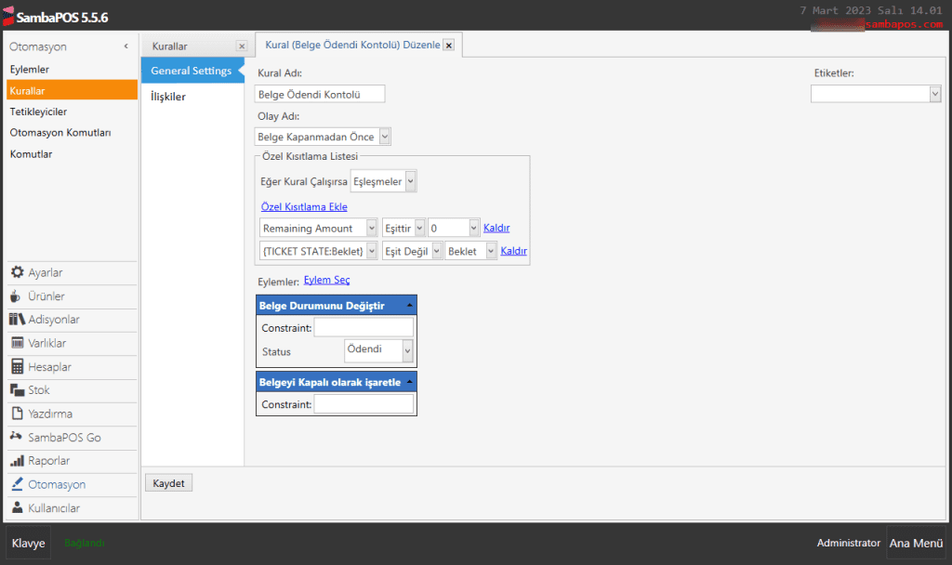Click the Raporlar bar chart icon
This screenshot has height=565, width=952.
(17, 461)
